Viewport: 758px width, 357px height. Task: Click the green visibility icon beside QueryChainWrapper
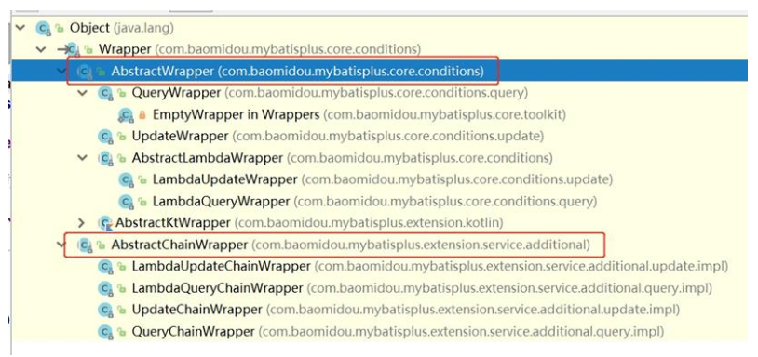[121, 332]
